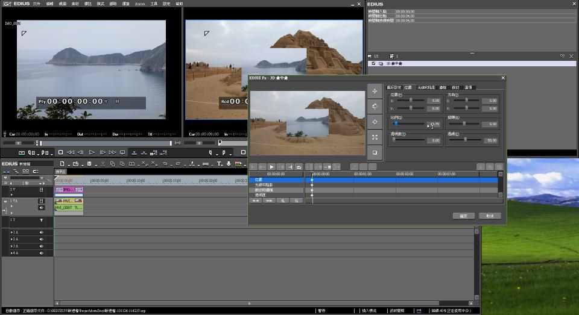Click the zoom-in magnifier under the keyframe list

(282, 201)
